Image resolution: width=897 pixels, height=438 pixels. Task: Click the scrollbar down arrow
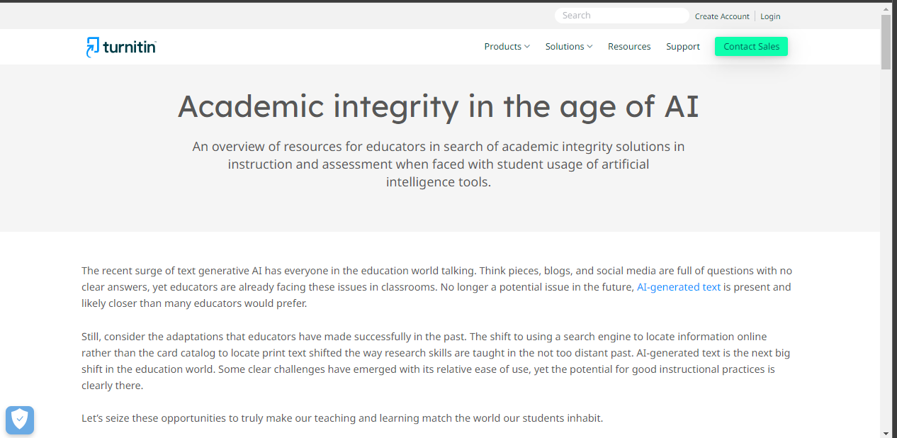(886, 432)
